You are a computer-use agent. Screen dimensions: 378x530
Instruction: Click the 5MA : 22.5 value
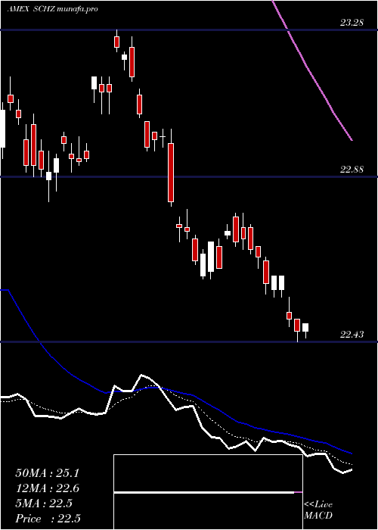44,503
